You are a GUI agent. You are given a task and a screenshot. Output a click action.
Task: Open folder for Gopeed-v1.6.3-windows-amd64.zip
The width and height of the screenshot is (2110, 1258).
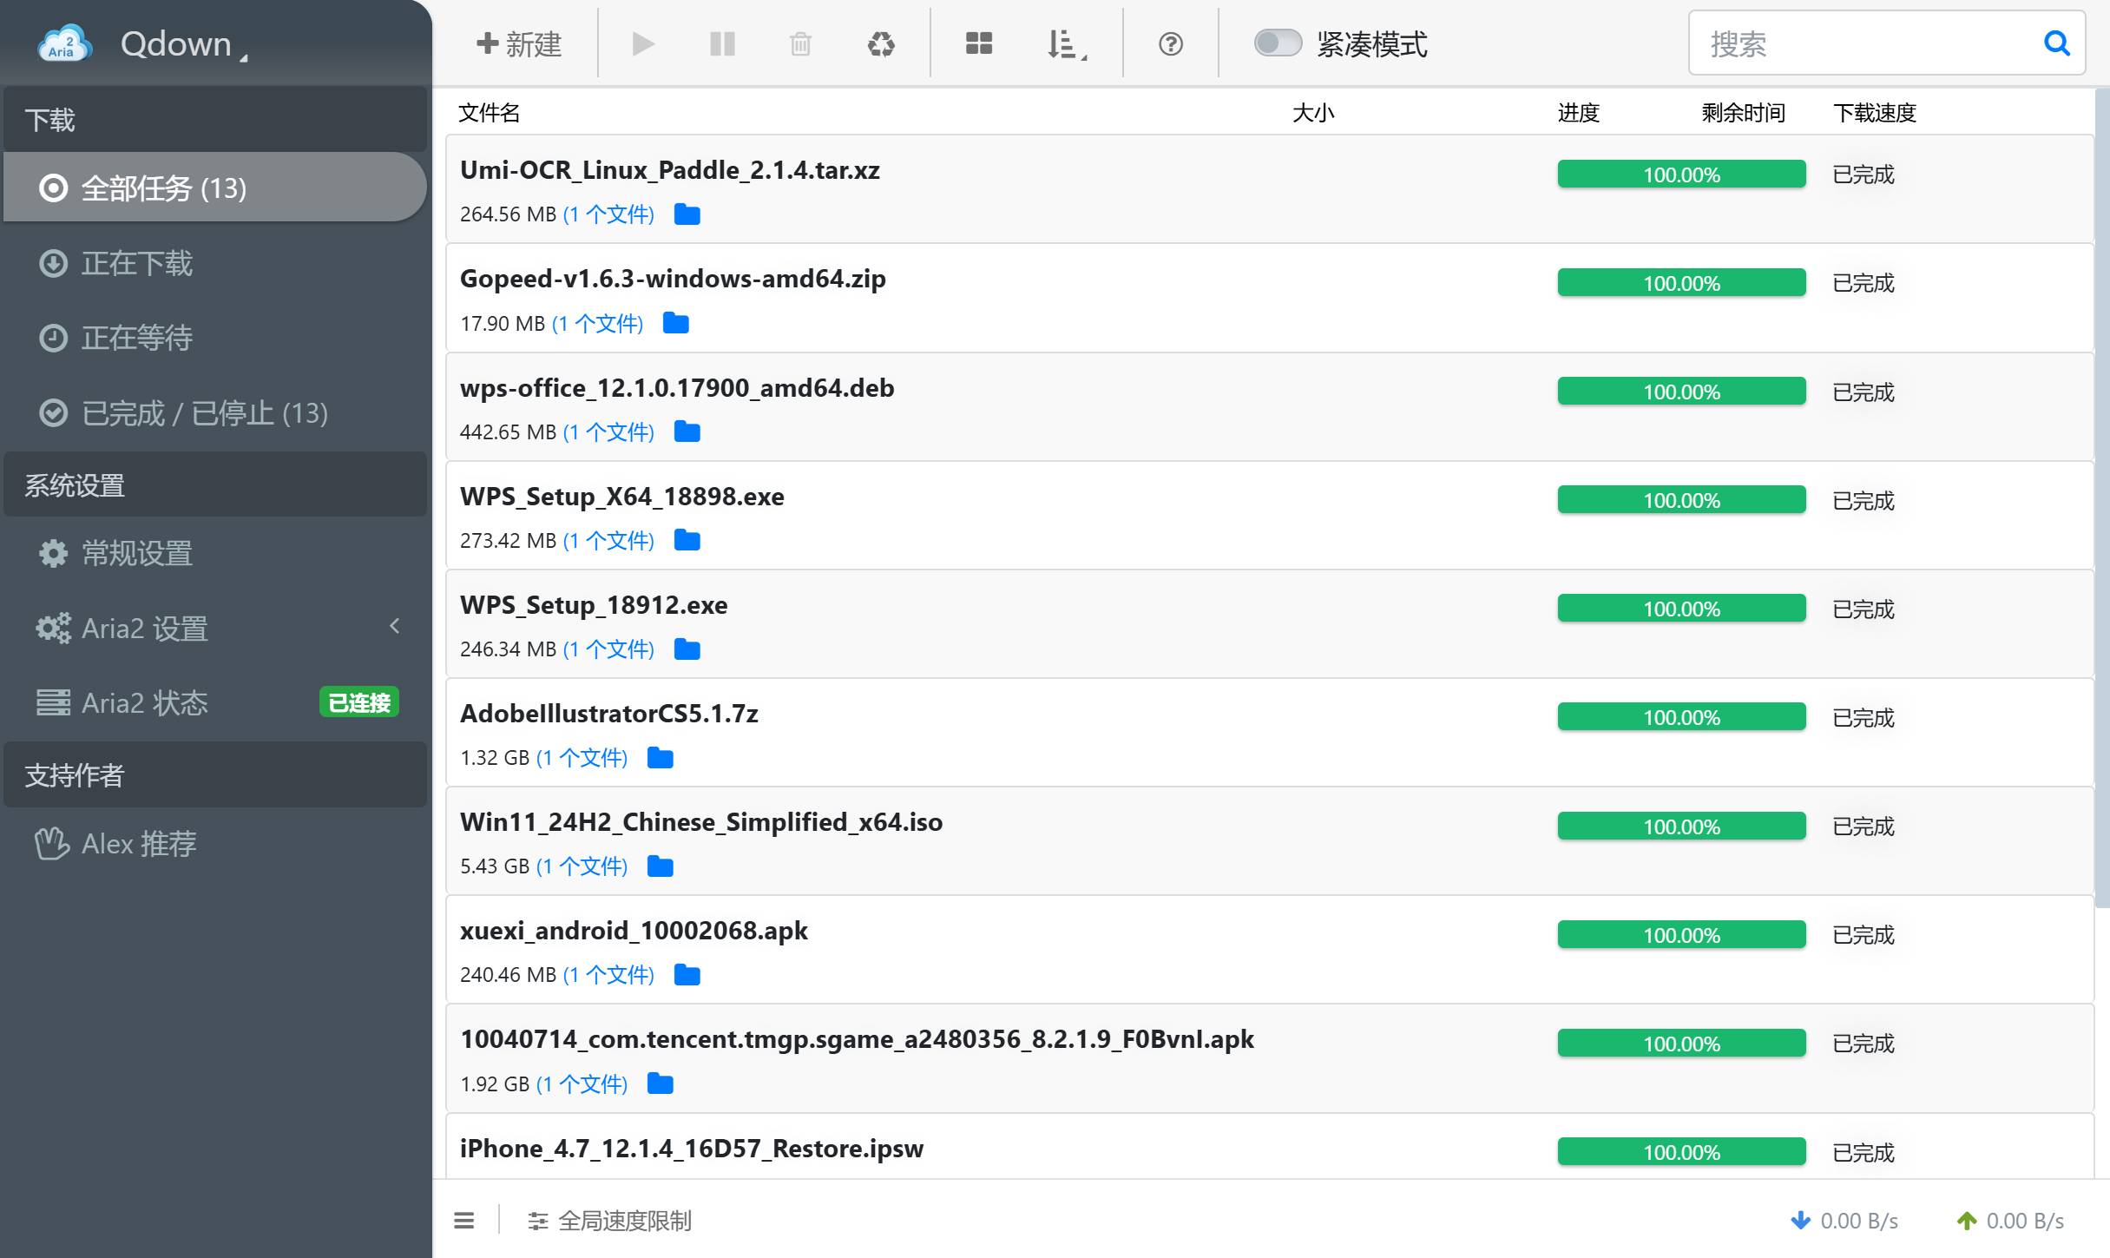pos(676,323)
